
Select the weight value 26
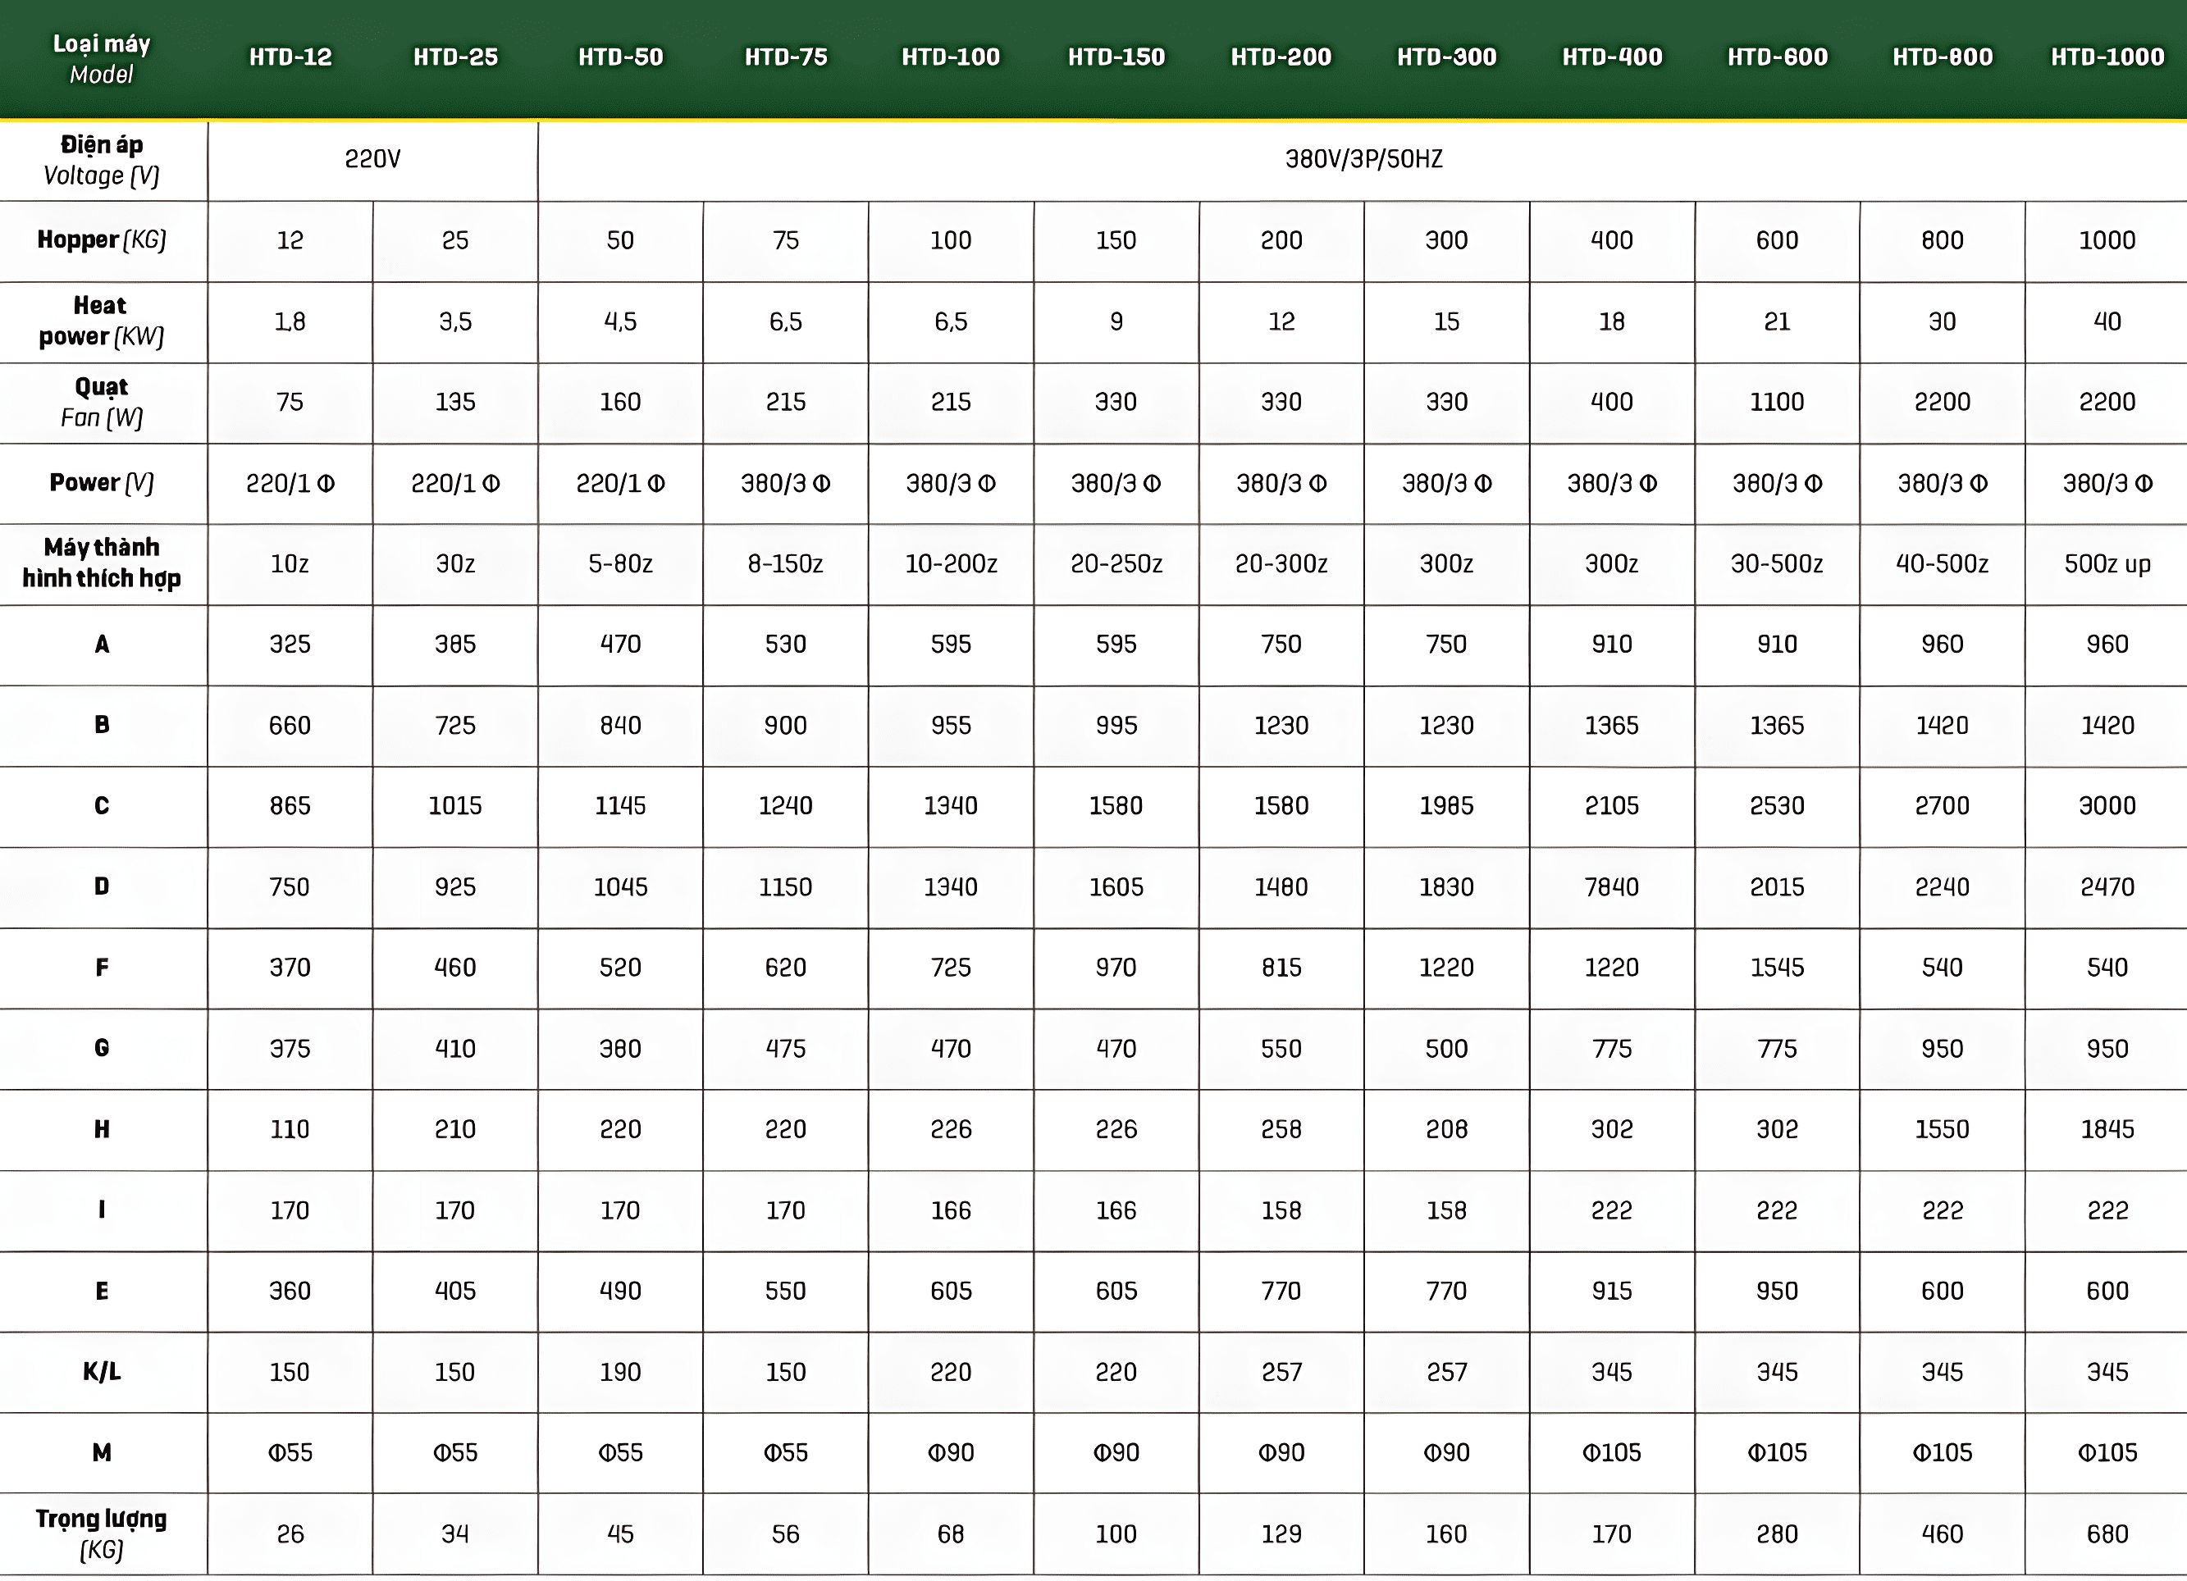290,1535
